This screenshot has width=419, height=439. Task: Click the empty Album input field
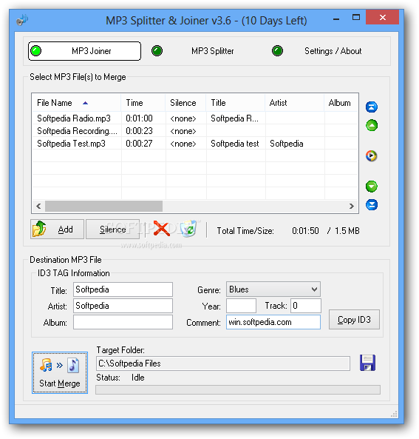(x=123, y=322)
